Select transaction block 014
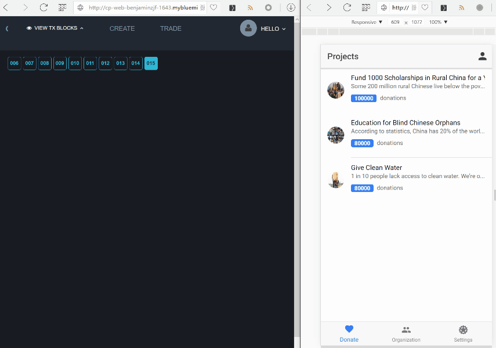The width and height of the screenshot is (496, 348). click(136, 63)
